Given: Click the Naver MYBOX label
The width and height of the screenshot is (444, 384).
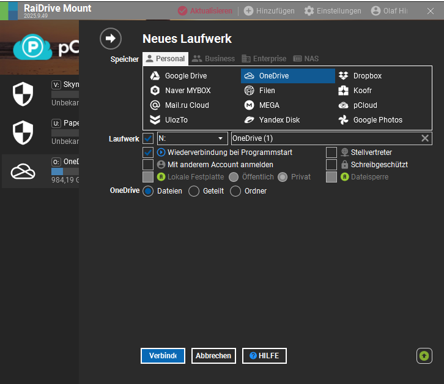Looking at the screenshot, I should pos(188,91).
